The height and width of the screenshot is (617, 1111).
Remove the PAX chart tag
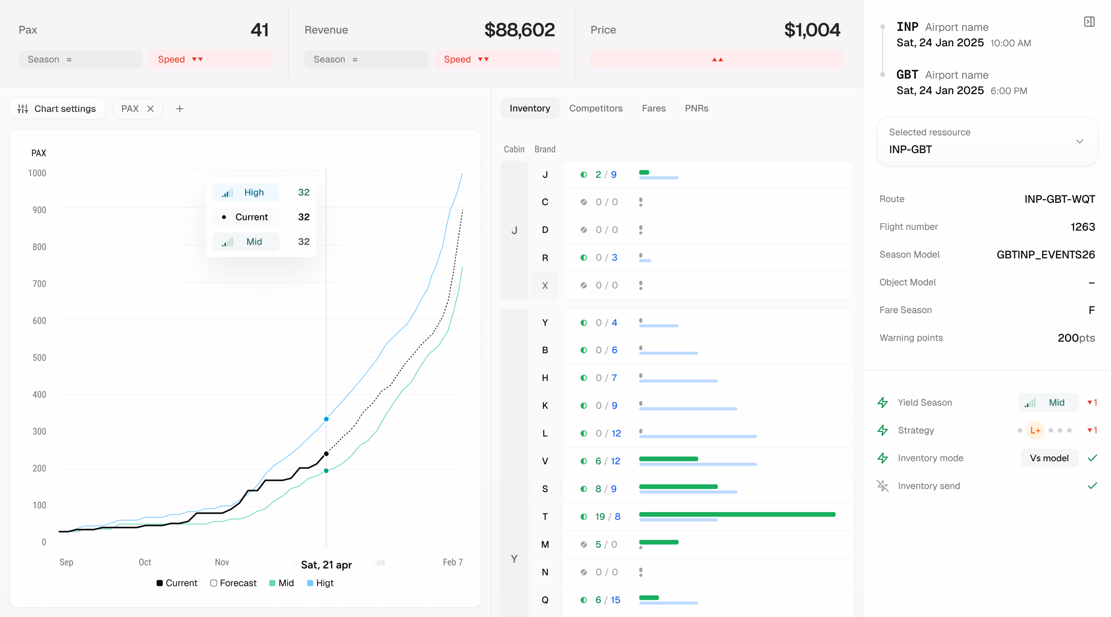click(x=150, y=109)
